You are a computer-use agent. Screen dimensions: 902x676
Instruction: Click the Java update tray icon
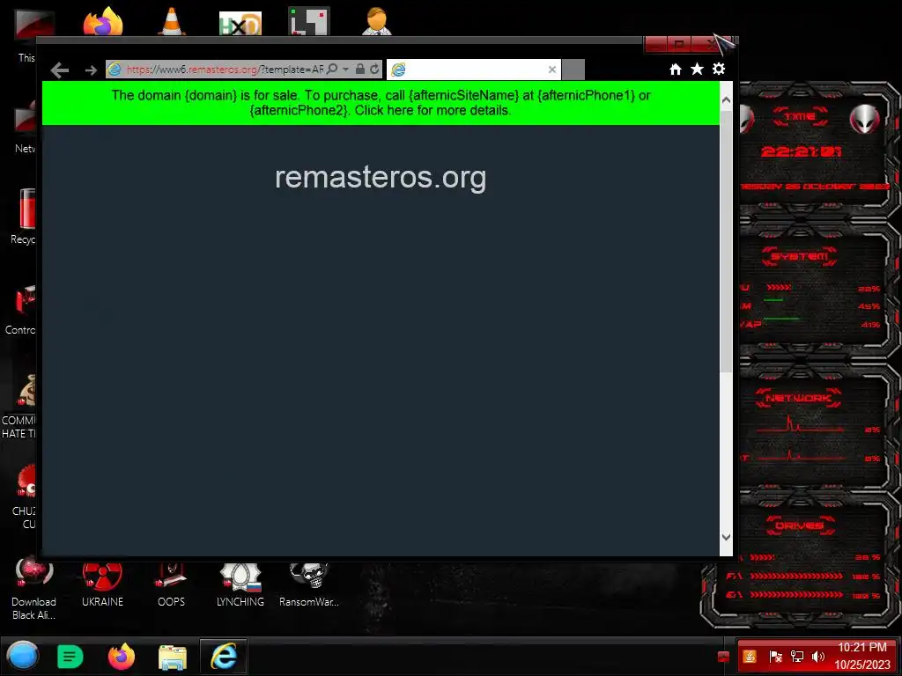coord(750,657)
